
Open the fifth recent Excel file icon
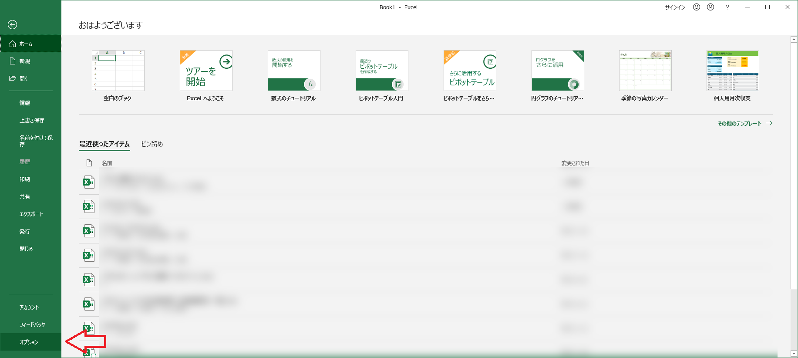[x=88, y=280]
